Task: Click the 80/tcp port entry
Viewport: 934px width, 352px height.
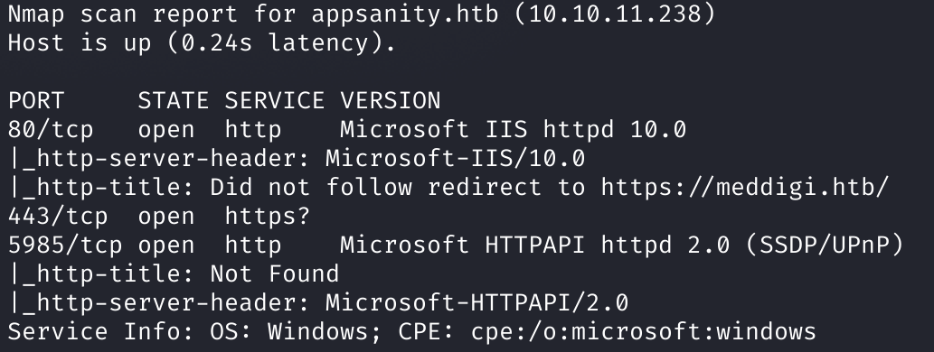Action: click(51, 130)
